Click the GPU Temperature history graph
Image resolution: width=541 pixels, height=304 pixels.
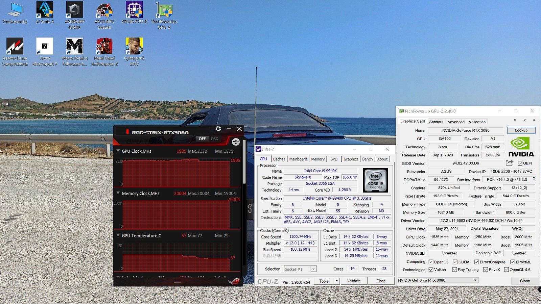[176, 257]
